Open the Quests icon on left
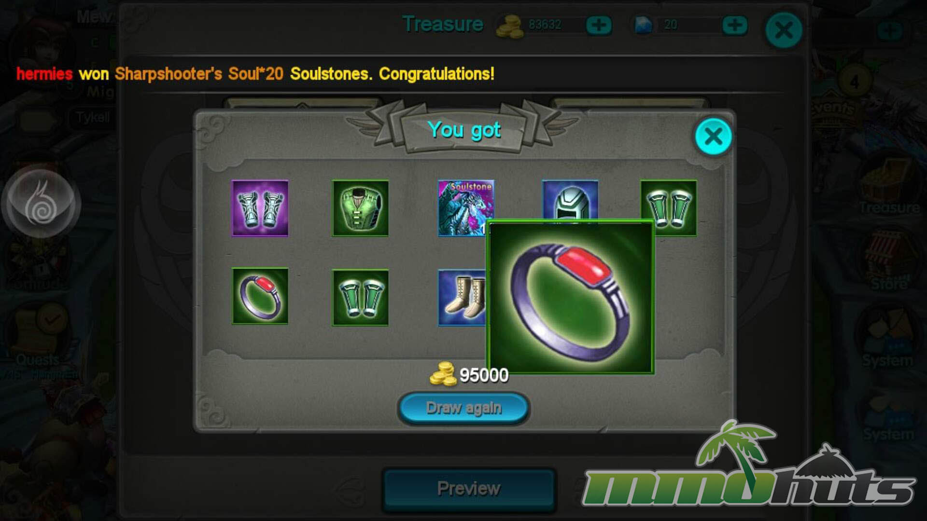This screenshot has height=521, width=927. [x=38, y=338]
